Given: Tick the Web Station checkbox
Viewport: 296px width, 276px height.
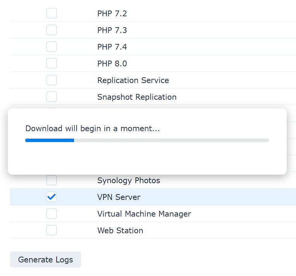Looking at the screenshot, I should [52, 230].
